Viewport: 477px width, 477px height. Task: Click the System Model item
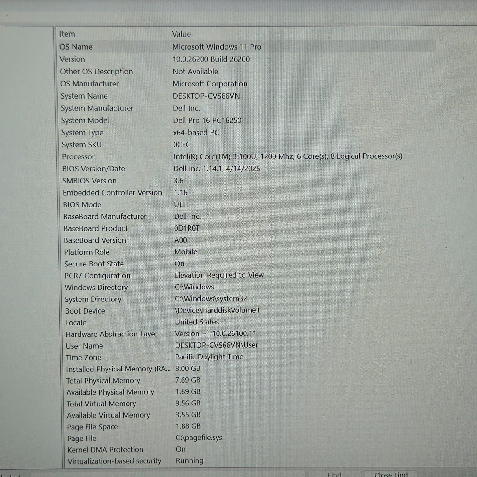[85, 121]
